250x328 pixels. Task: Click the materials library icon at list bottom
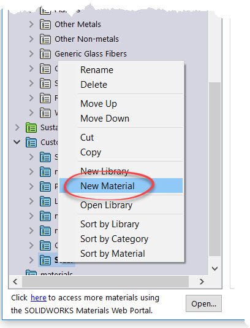pos(31,273)
